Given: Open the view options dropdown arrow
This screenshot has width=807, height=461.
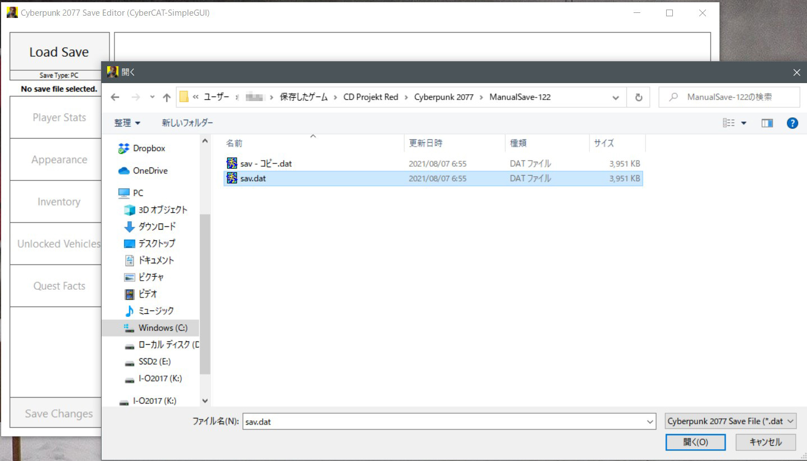Looking at the screenshot, I should pyautogui.click(x=744, y=123).
